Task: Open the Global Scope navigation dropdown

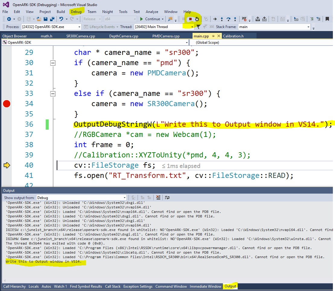Action: point(261,43)
